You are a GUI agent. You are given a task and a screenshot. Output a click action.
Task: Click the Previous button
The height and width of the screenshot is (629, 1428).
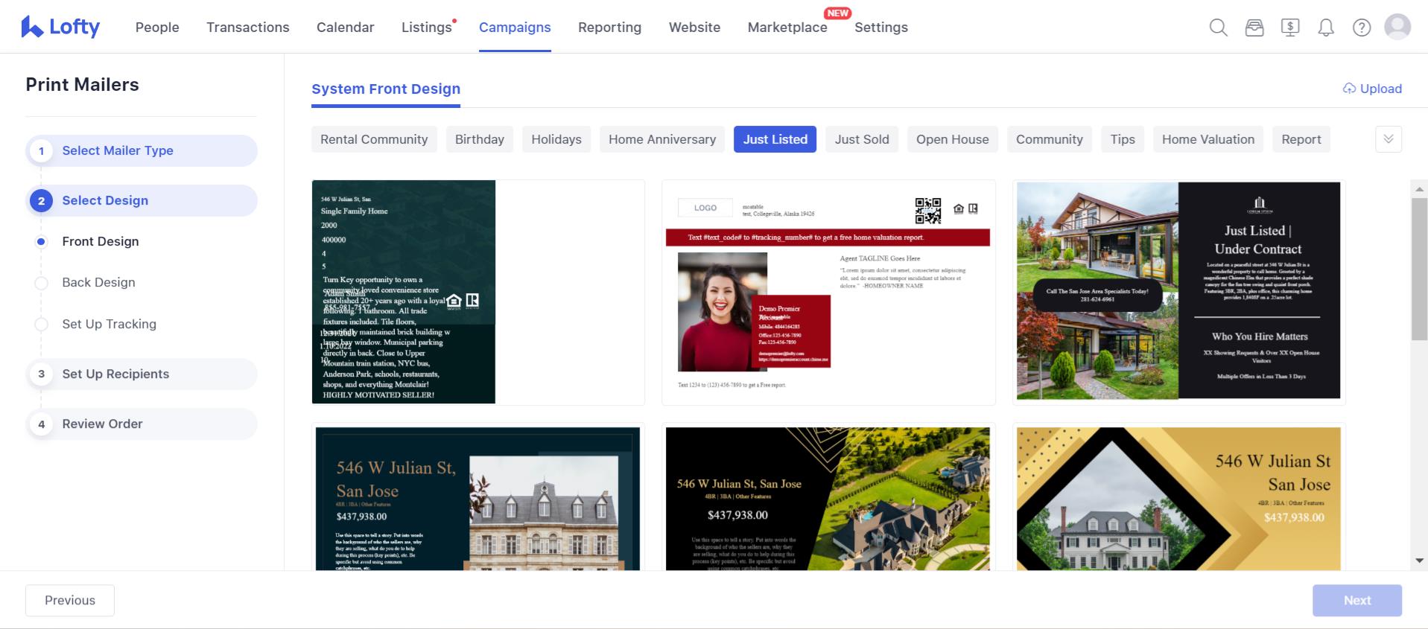[x=70, y=600]
